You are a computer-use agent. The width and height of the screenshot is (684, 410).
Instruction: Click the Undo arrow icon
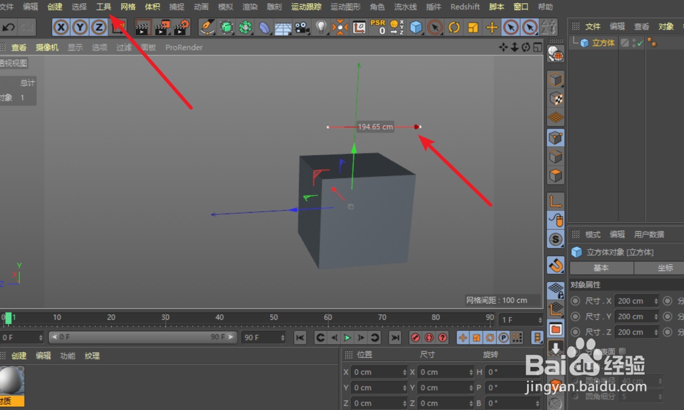coord(8,28)
